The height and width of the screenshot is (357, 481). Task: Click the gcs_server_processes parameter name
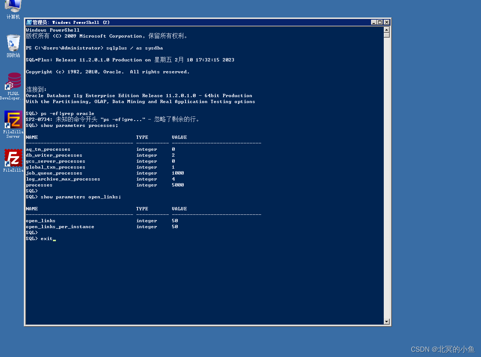coord(56,161)
